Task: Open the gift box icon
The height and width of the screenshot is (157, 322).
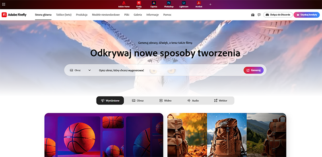Action: point(253,15)
